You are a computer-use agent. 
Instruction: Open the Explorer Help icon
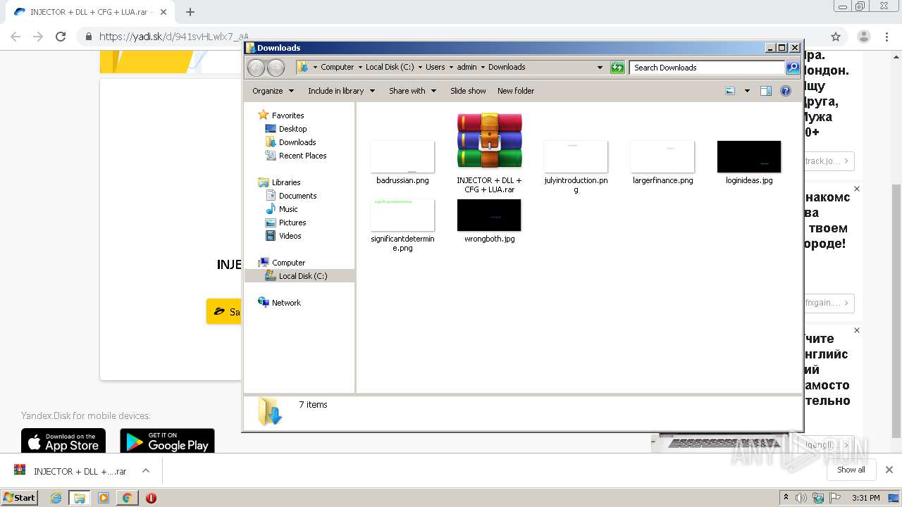point(786,91)
